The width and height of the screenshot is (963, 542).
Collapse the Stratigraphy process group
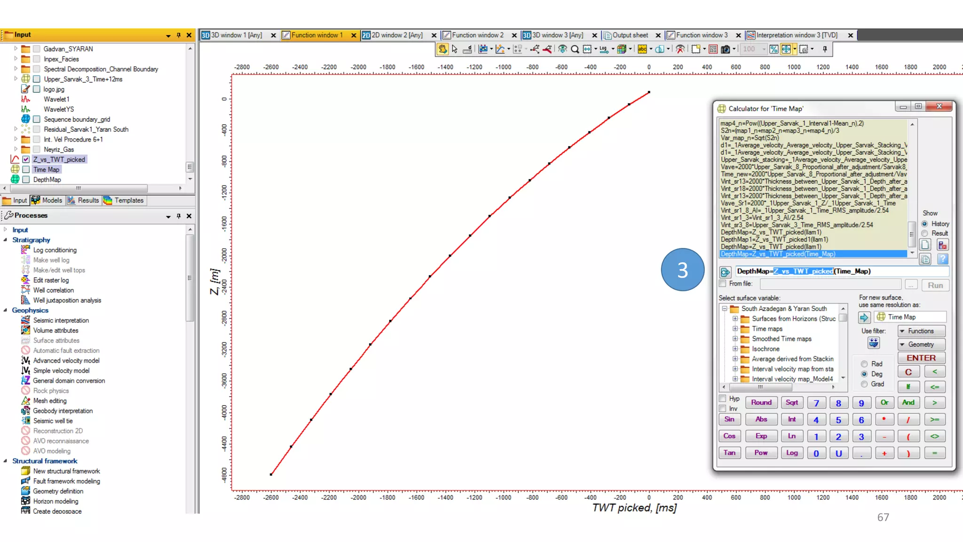(6, 240)
